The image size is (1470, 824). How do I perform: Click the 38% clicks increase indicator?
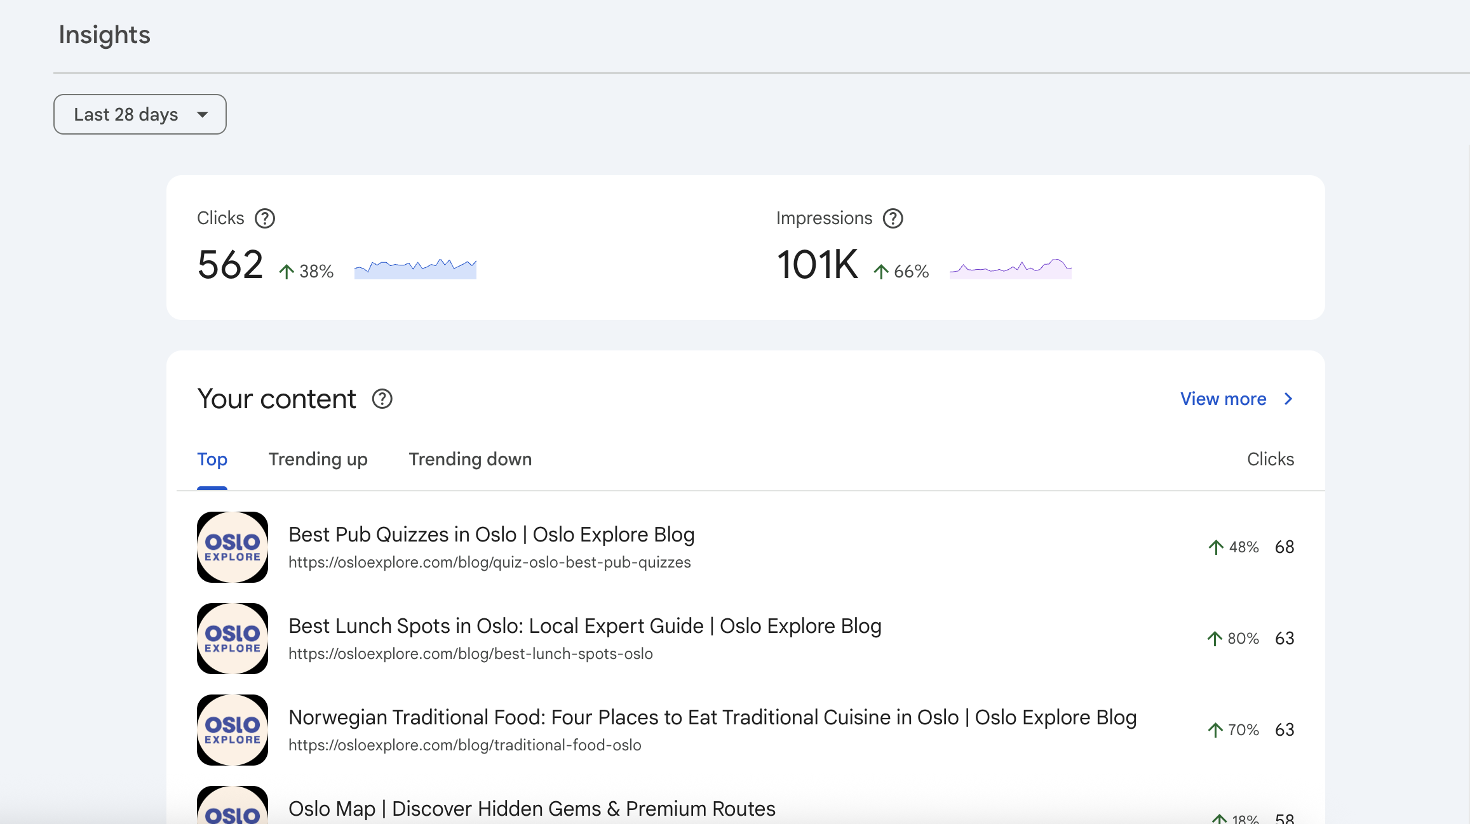[306, 272]
